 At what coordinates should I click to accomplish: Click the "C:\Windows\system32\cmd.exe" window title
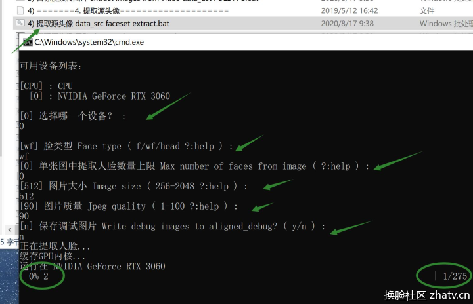pos(89,42)
